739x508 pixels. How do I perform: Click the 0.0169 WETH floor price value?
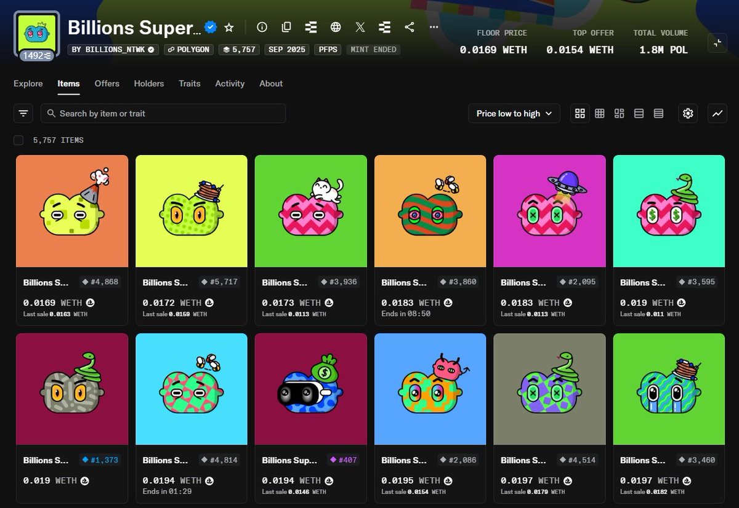coord(493,50)
